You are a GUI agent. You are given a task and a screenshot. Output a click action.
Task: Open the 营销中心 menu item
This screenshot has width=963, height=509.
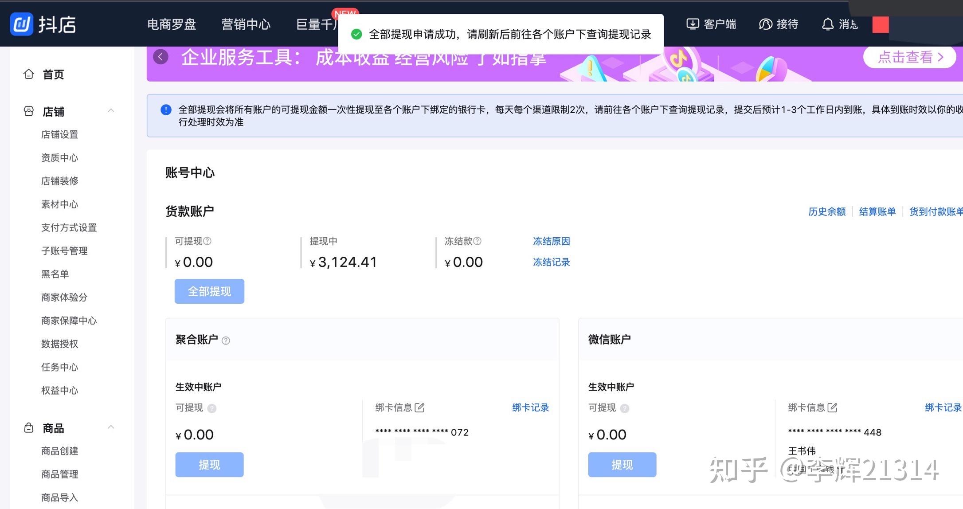click(x=246, y=24)
